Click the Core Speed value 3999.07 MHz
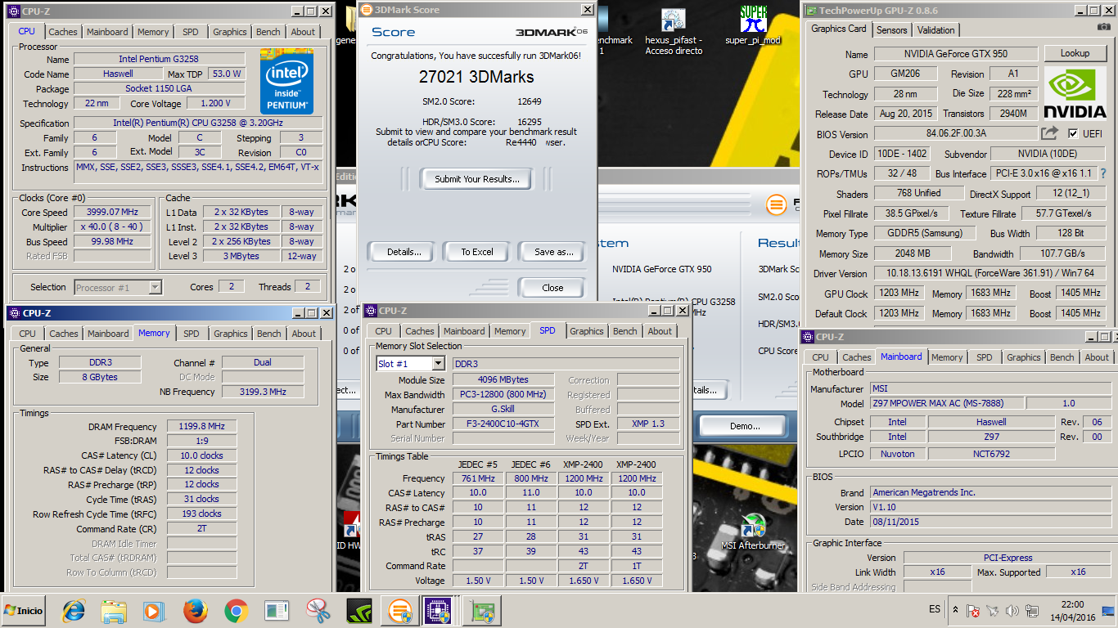1118x628 pixels. [x=112, y=212]
